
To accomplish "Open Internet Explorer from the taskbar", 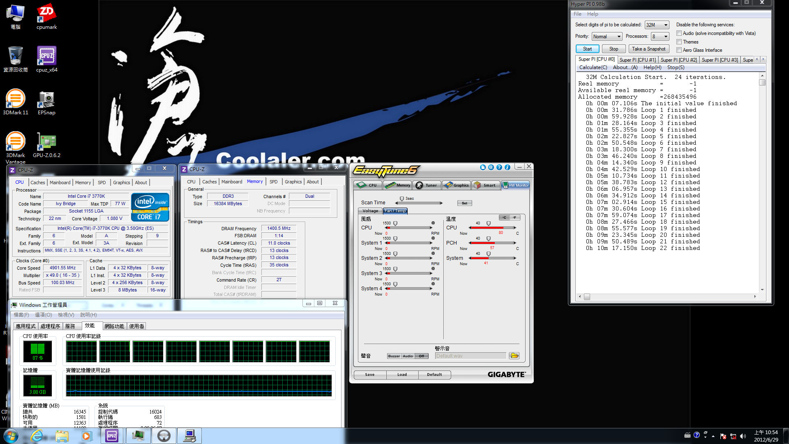I will click(37, 436).
